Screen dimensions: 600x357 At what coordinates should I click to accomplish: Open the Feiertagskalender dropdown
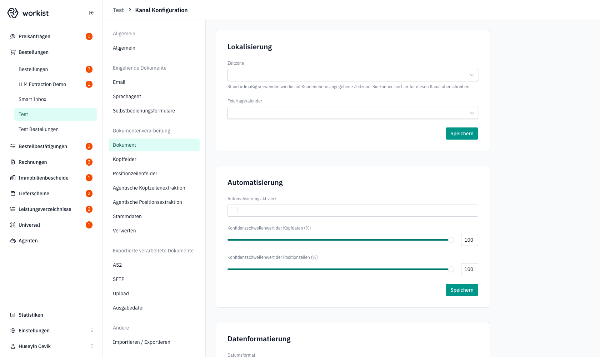[x=353, y=113]
